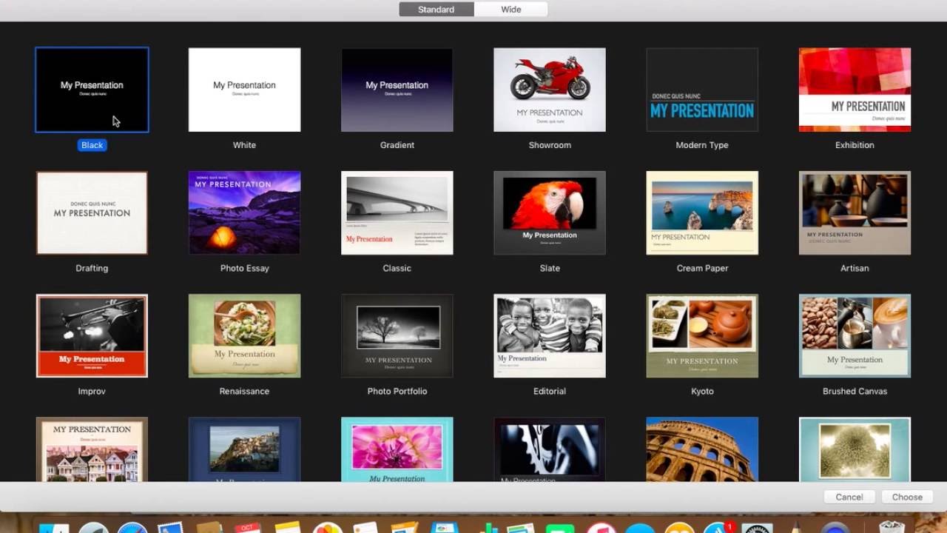Screen dimensions: 947x533
Task: Pick the Renaissance salad theme thumbnail
Action: pyautogui.click(x=244, y=336)
